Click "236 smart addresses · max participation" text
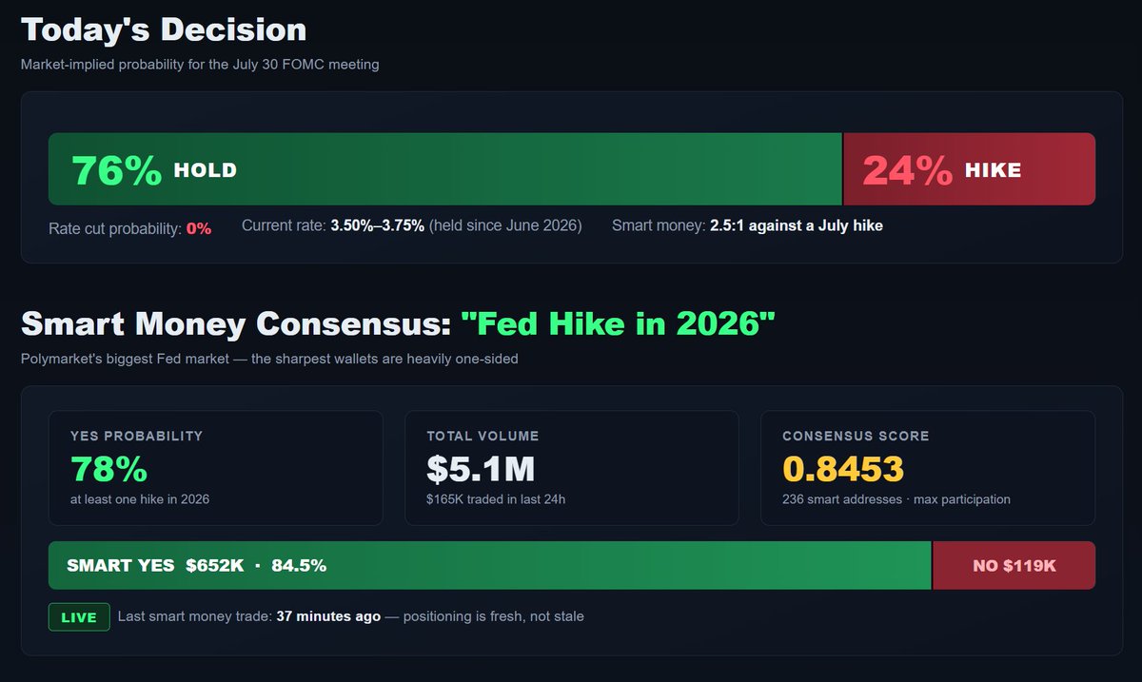Viewport: 1142px width, 682px height. [896, 499]
